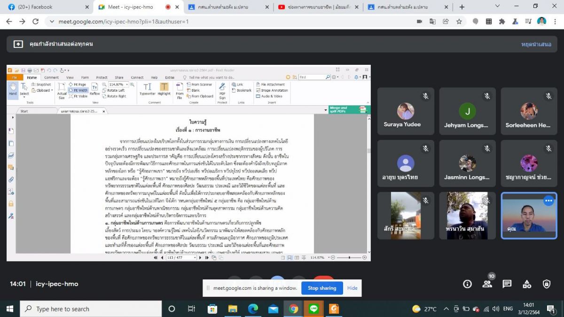Open Meet chat panel icon
The image size is (564, 317).
(507, 284)
